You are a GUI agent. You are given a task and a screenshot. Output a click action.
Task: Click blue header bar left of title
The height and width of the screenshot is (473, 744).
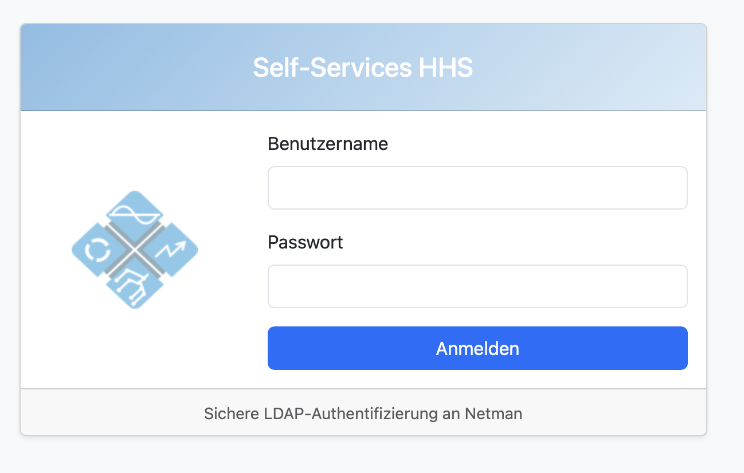132,68
